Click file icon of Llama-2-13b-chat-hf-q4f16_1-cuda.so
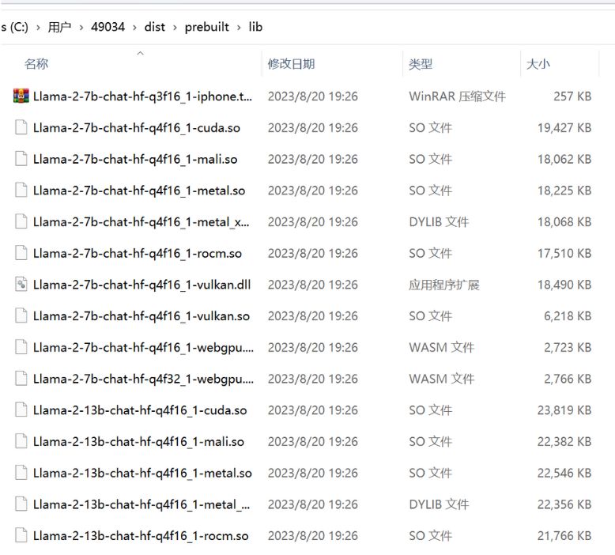Image resolution: width=615 pixels, height=555 pixels. 21,410
